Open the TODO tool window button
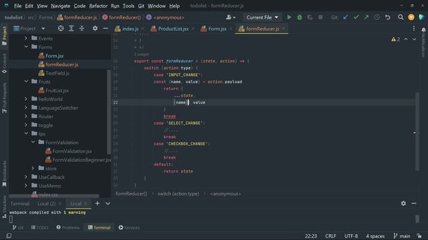 coord(39,227)
